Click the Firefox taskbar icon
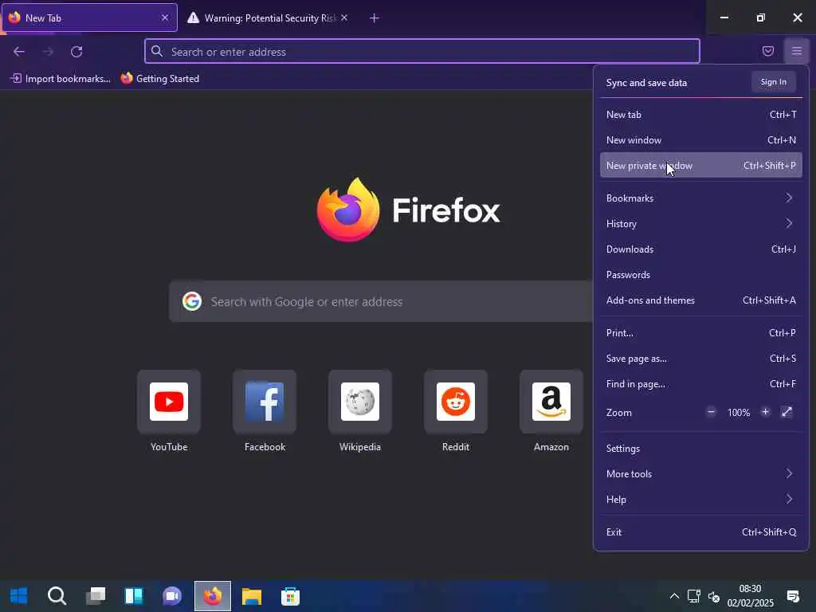 point(212,596)
